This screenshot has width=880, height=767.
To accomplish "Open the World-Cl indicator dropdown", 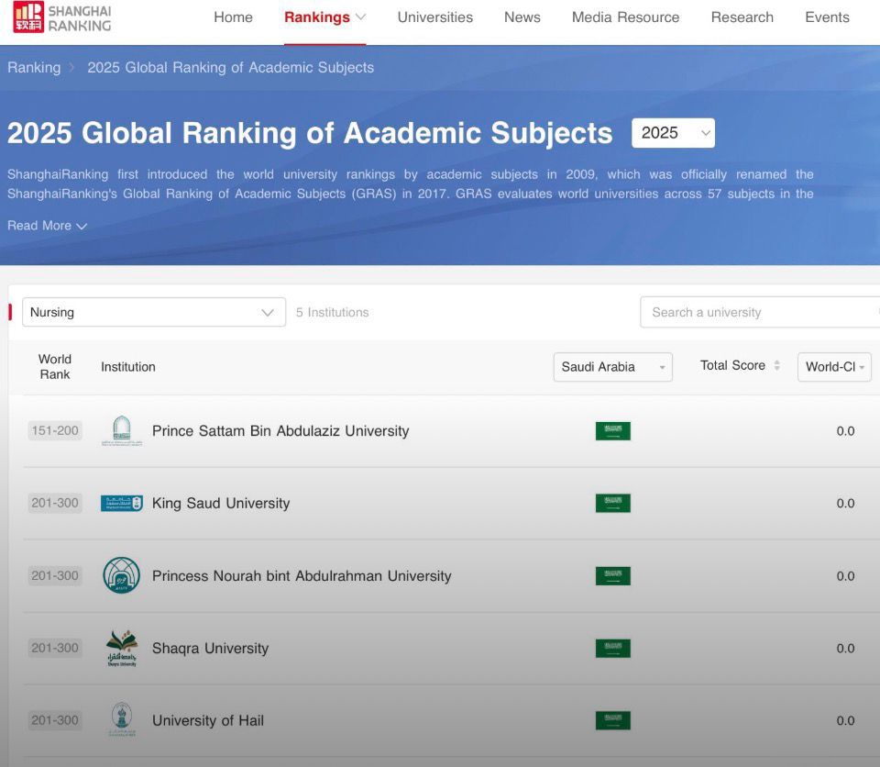I will pyautogui.click(x=834, y=367).
